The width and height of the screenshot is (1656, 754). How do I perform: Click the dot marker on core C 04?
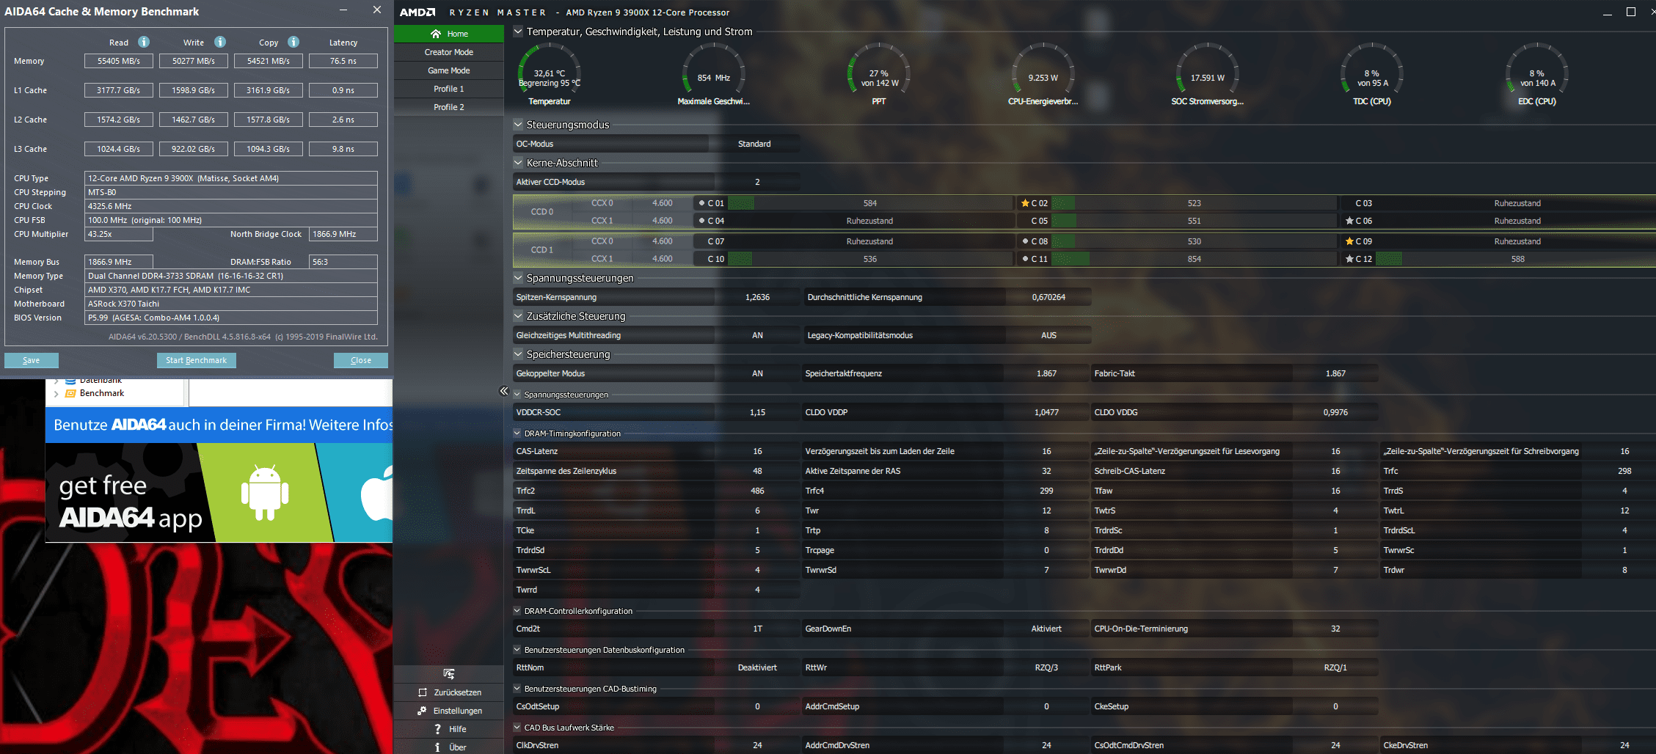[701, 221]
